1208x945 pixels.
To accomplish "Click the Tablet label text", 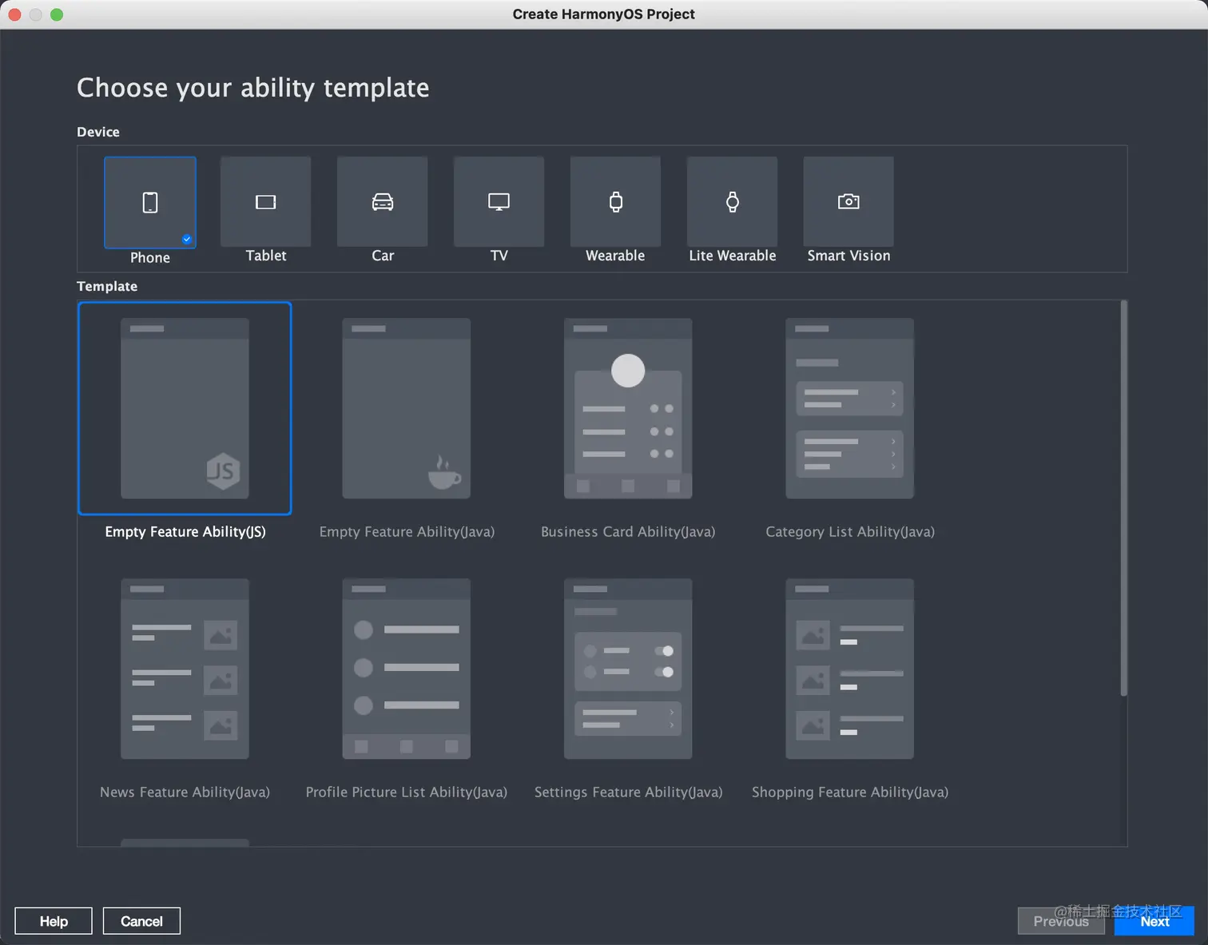I will 266,256.
